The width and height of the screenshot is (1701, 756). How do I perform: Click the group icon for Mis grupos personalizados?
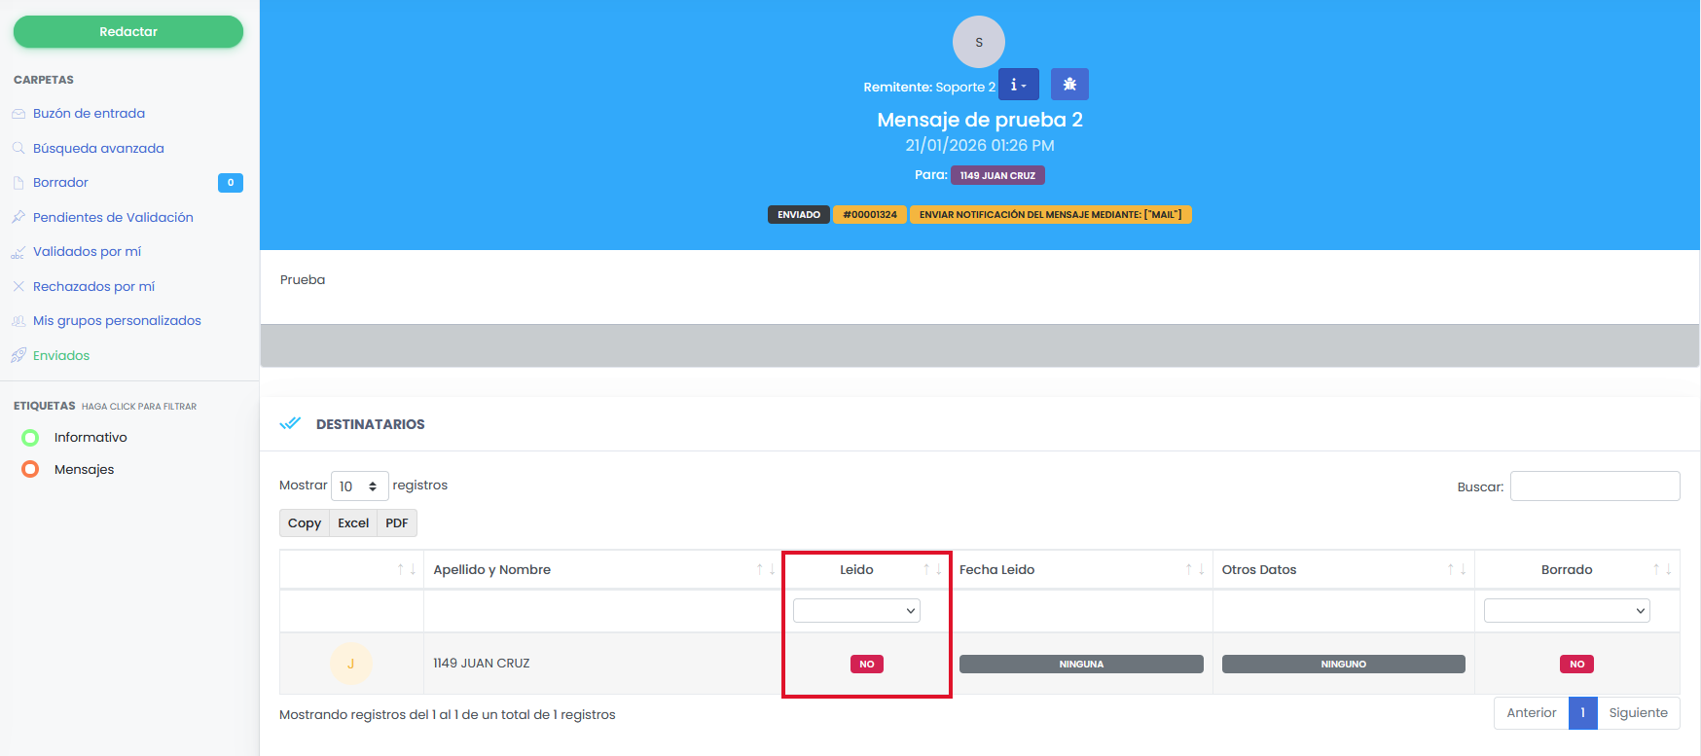[18, 321]
